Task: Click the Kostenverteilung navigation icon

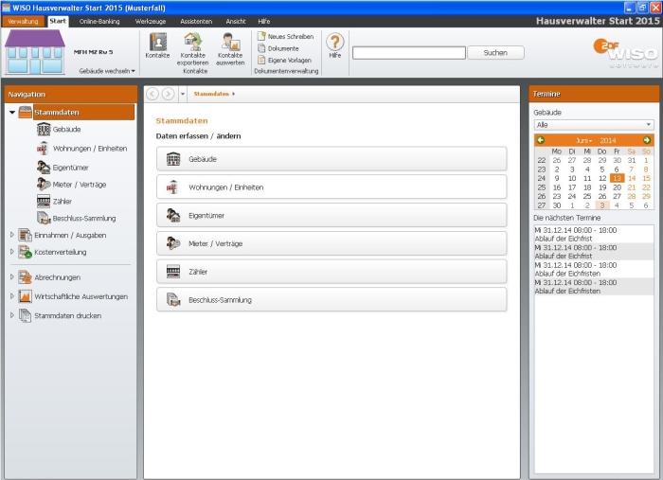Action: 25,252
